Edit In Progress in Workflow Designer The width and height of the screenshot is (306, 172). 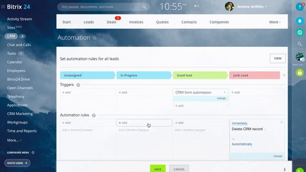134,130
